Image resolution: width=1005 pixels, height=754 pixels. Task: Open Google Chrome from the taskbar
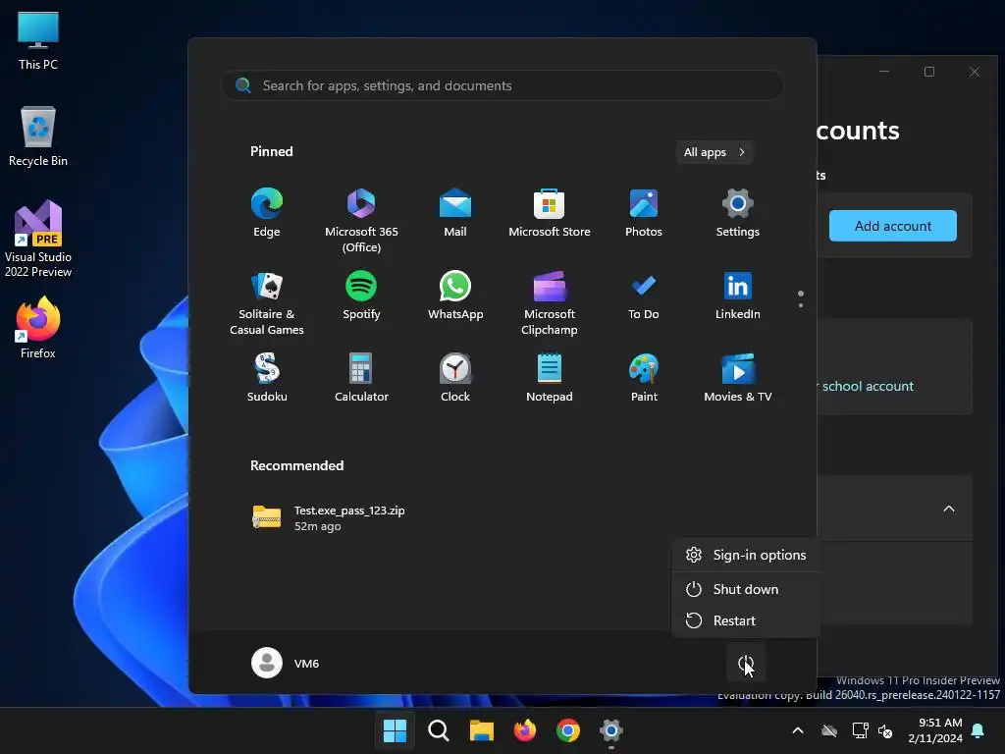pos(568,730)
